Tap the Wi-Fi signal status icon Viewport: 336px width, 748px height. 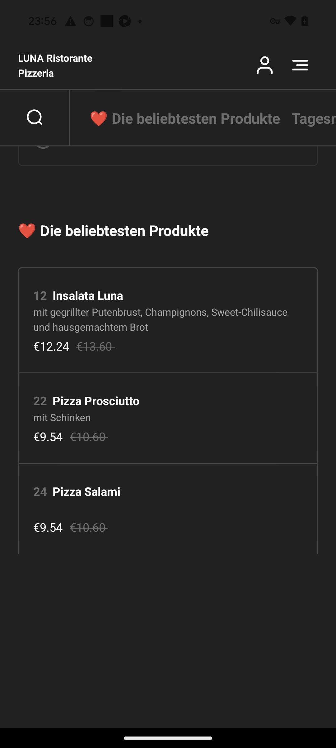[x=290, y=21]
